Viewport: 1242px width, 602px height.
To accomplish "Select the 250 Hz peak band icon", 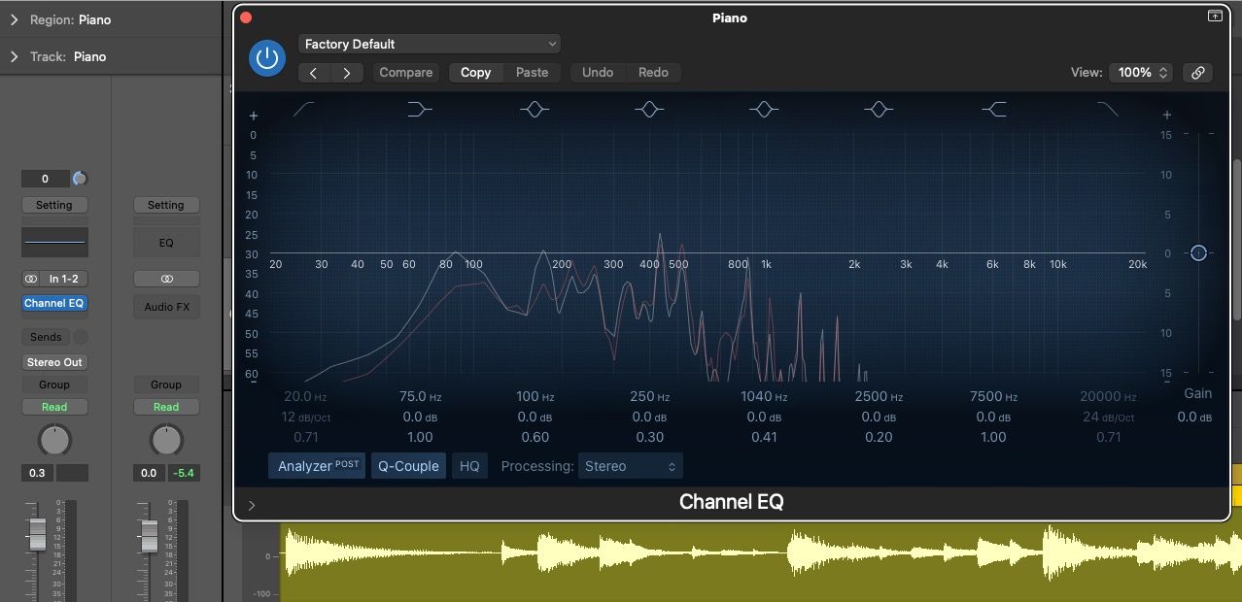I will 649,109.
